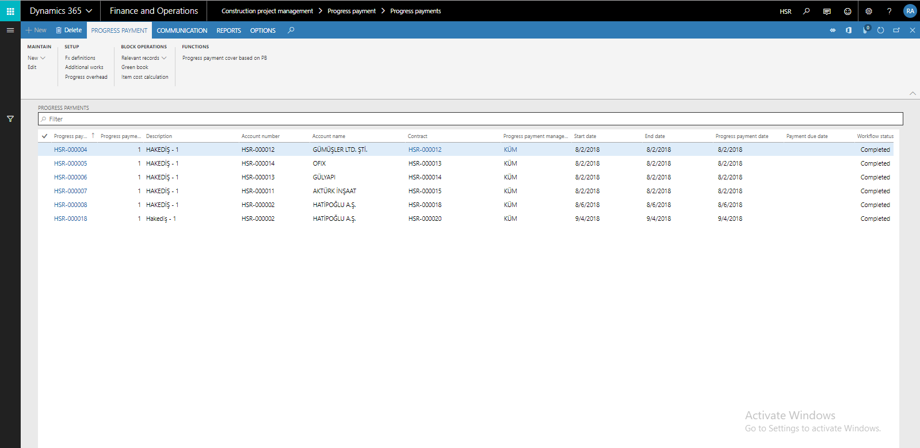Open the app launcher waffle grid
920x448 pixels.
[10, 11]
